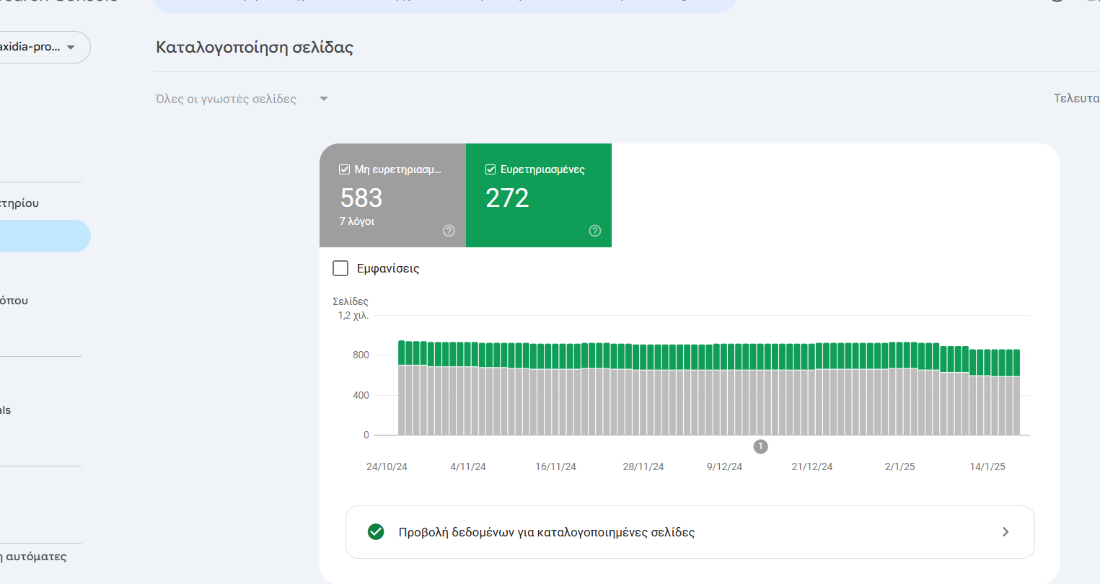The width and height of the screenshot is (1100, 584).
Task: Uncheck the Μη ευρετηριασμένες checkbox
Action: [x=345, y=169]
